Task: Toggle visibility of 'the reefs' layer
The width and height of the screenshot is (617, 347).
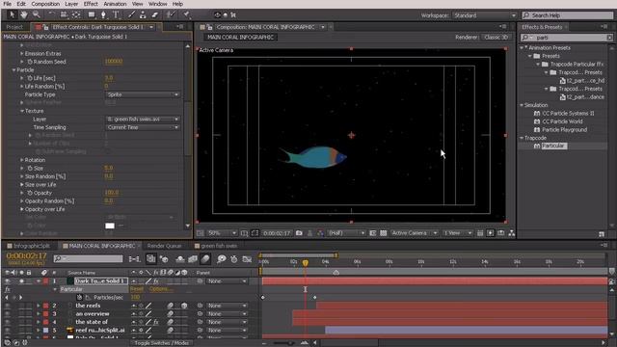Action: pos(7,306)
